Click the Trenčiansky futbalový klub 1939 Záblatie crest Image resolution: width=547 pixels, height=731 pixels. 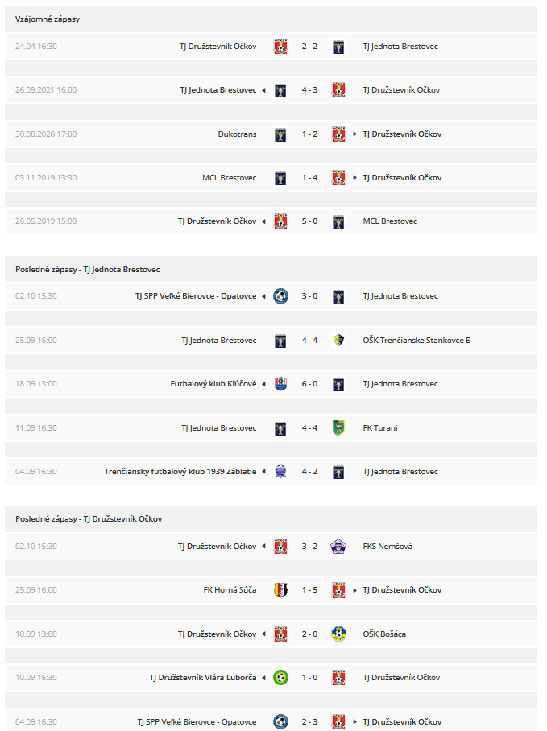pos(280,471)
